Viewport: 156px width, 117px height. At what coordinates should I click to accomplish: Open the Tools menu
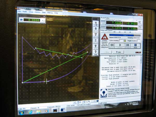pos(25,11)
